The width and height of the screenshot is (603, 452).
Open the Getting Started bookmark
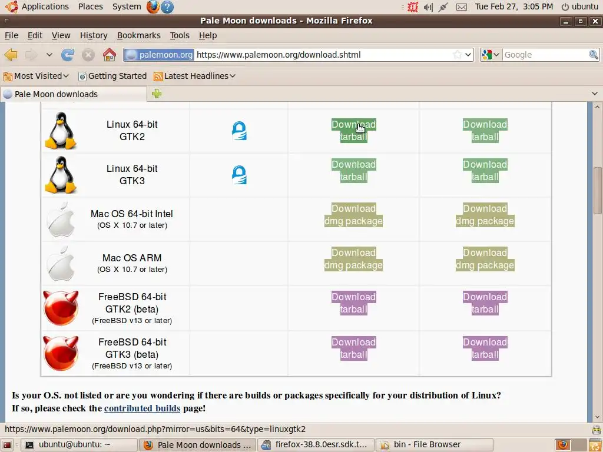[112, 76]
